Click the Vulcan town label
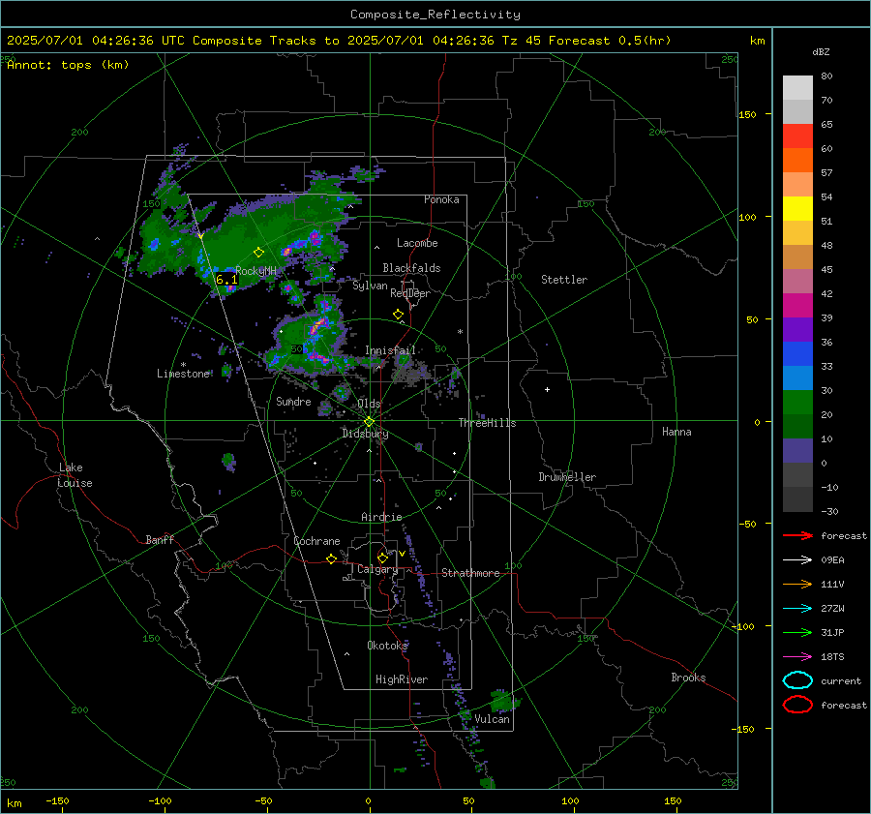The image size is (871, 814). [492, 719]
